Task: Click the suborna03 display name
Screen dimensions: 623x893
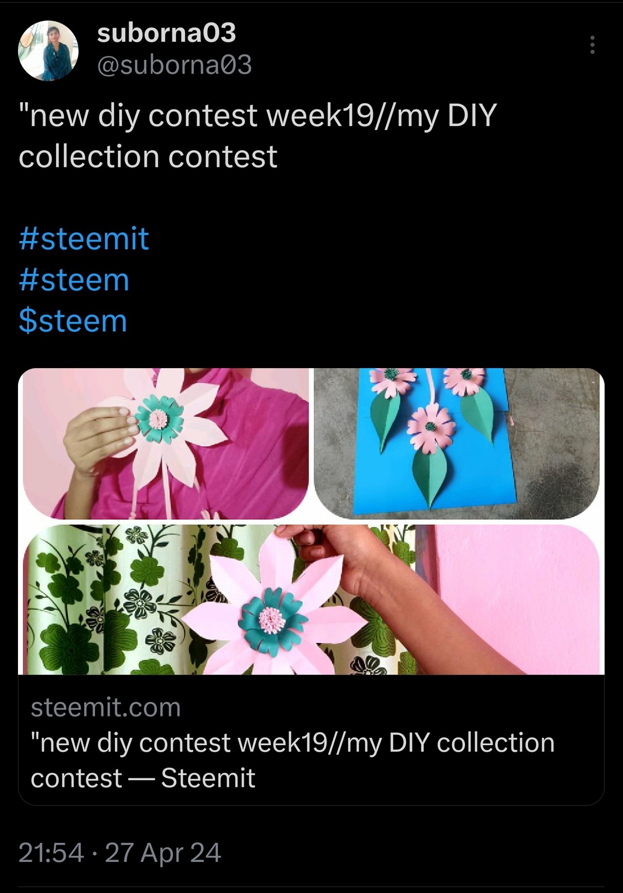Action: pyautogui.click(x=166, y=33)
